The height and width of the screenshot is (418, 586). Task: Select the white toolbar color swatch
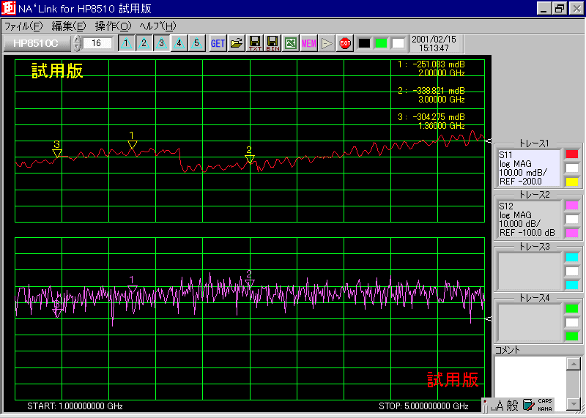398,43
